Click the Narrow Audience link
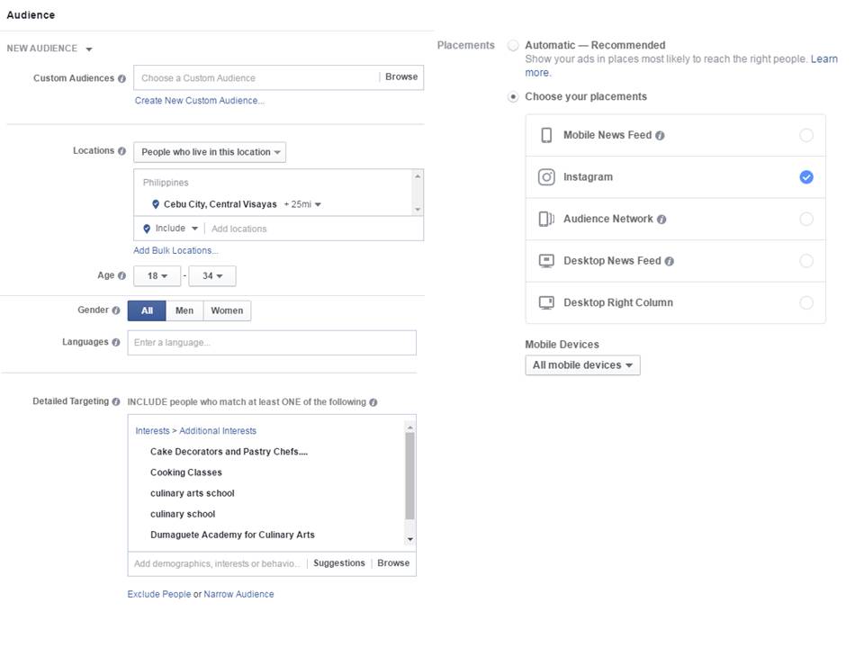This screenshot has height=648, width=864. coord(238,594)
